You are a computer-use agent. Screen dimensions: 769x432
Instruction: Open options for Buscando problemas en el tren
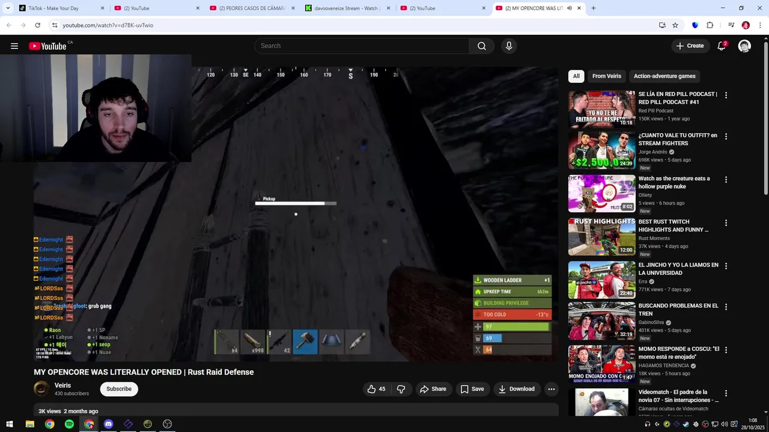(726, 307)
